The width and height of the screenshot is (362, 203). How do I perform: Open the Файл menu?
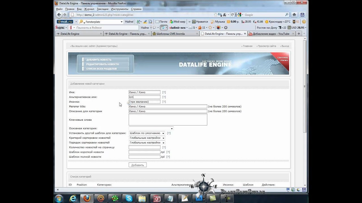coord(59,9)
